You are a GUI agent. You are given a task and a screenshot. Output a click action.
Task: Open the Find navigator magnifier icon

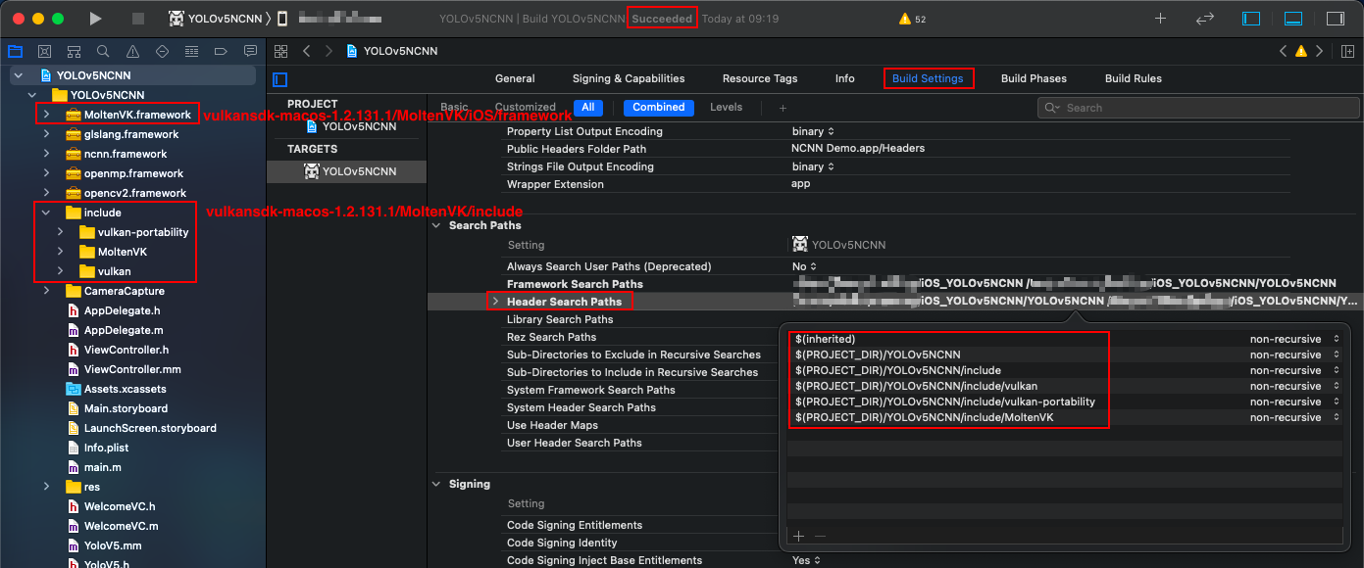pos(103,51)
